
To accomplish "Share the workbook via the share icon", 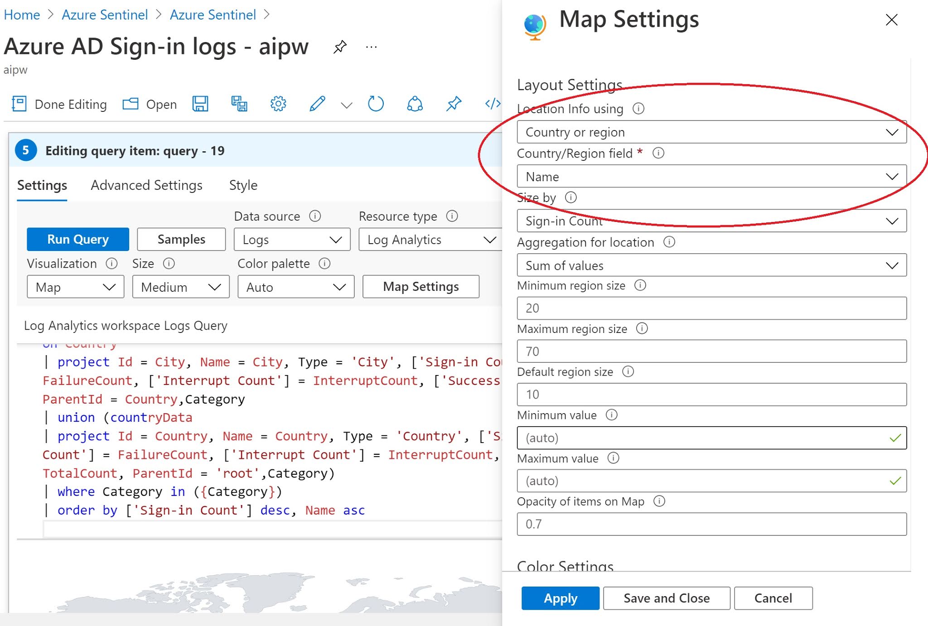I will 415,104.
